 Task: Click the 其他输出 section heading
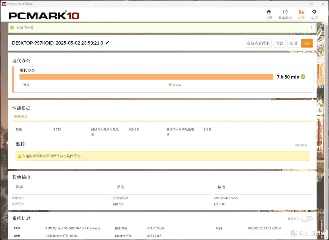point(21,177)
